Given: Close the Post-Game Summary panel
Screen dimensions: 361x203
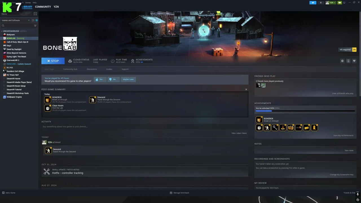Looking at the screenshot, I should point(246,89).
